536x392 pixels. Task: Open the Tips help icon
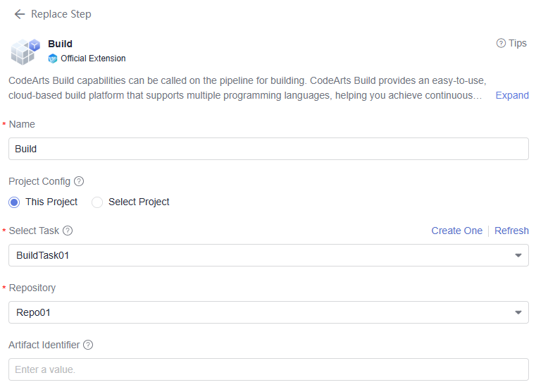(x=501, y=43)
